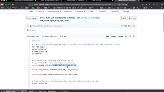Open the DevWorks bookmark folder

coord(48,8)
